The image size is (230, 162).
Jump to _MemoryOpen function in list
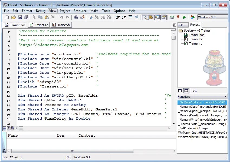(202, 111)
